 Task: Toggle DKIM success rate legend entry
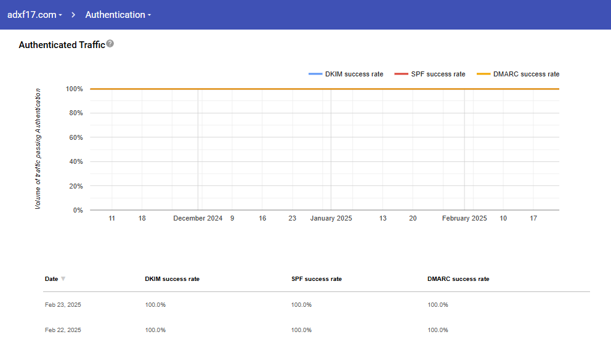point(354,74)
